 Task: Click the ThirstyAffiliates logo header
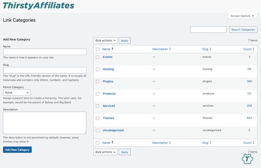tap(38, 5)
